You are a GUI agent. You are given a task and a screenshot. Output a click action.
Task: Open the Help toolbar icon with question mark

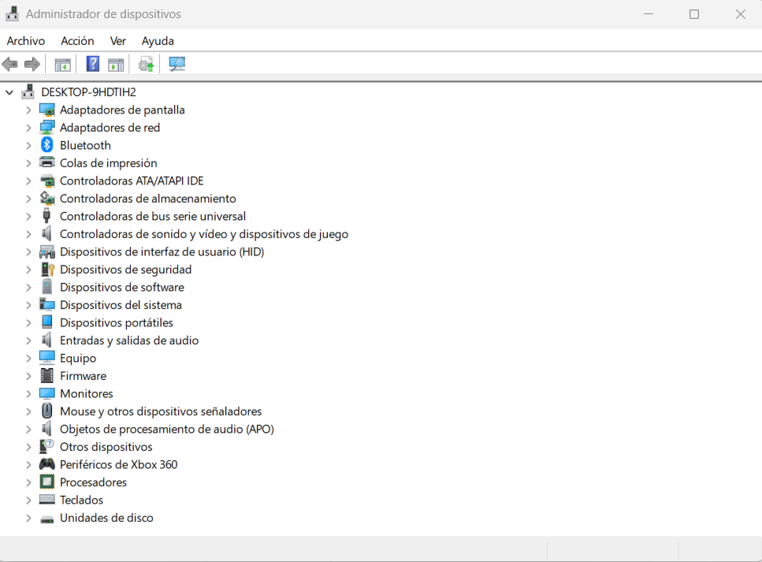point(92,64)
